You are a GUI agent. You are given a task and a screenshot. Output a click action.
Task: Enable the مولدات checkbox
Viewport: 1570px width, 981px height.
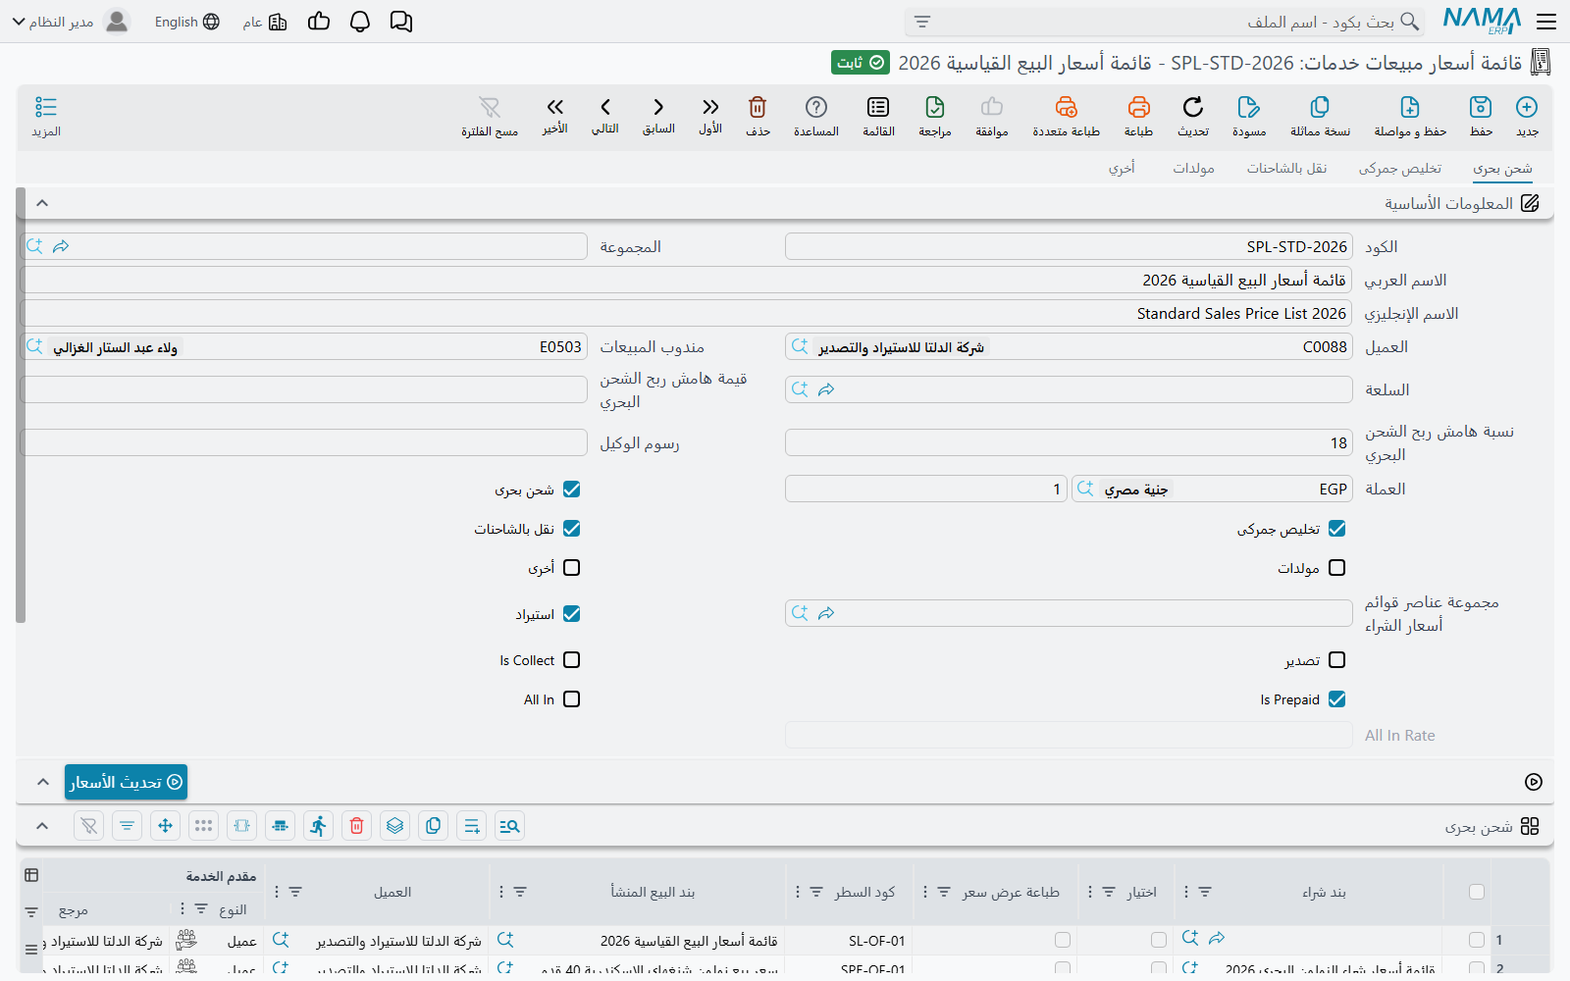pos(1336,568)
